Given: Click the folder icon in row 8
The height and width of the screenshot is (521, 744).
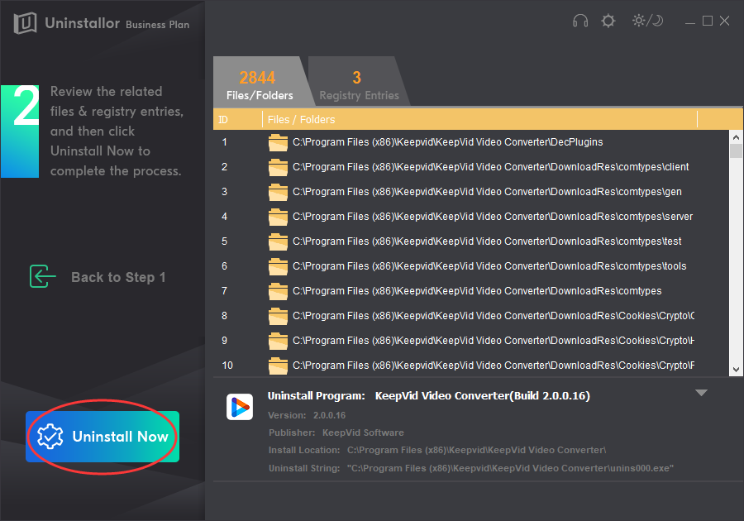Looking at the screenshot, I should point(278,316).
